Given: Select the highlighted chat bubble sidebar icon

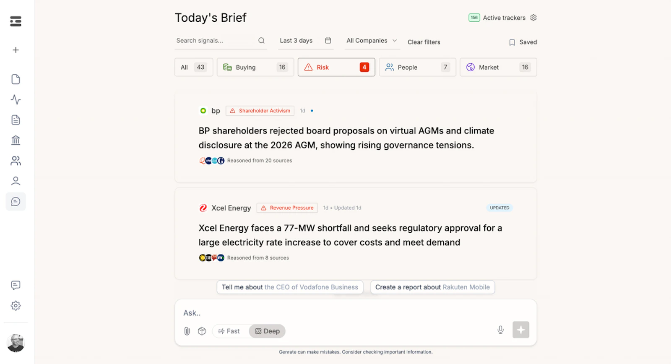Looking at the screenshot, I should click(x=16, y=202).
